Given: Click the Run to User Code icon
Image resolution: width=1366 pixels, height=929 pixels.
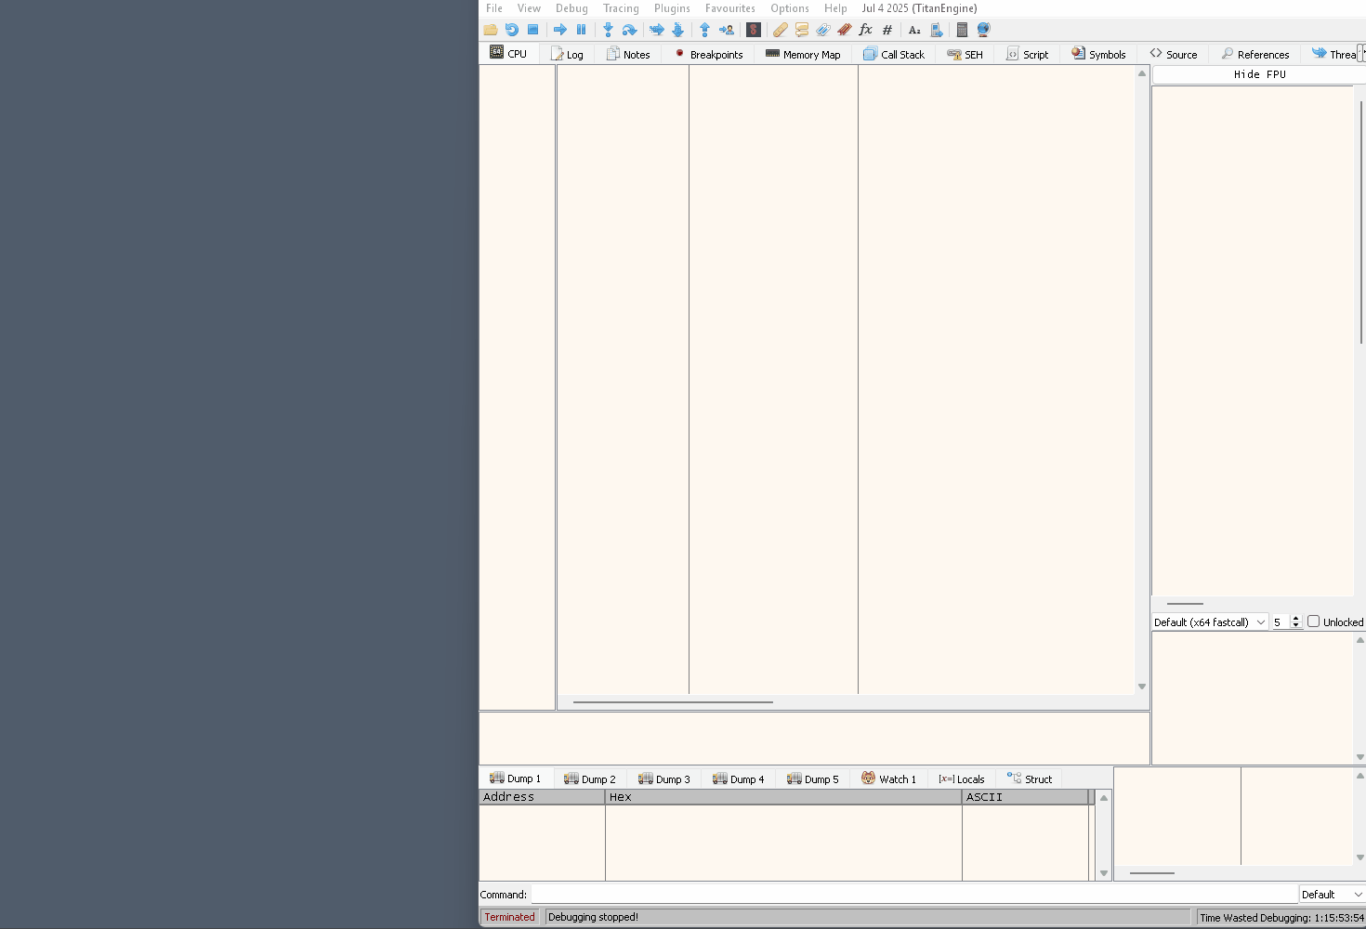Looking at the screenshot, I should pos(726,30).
